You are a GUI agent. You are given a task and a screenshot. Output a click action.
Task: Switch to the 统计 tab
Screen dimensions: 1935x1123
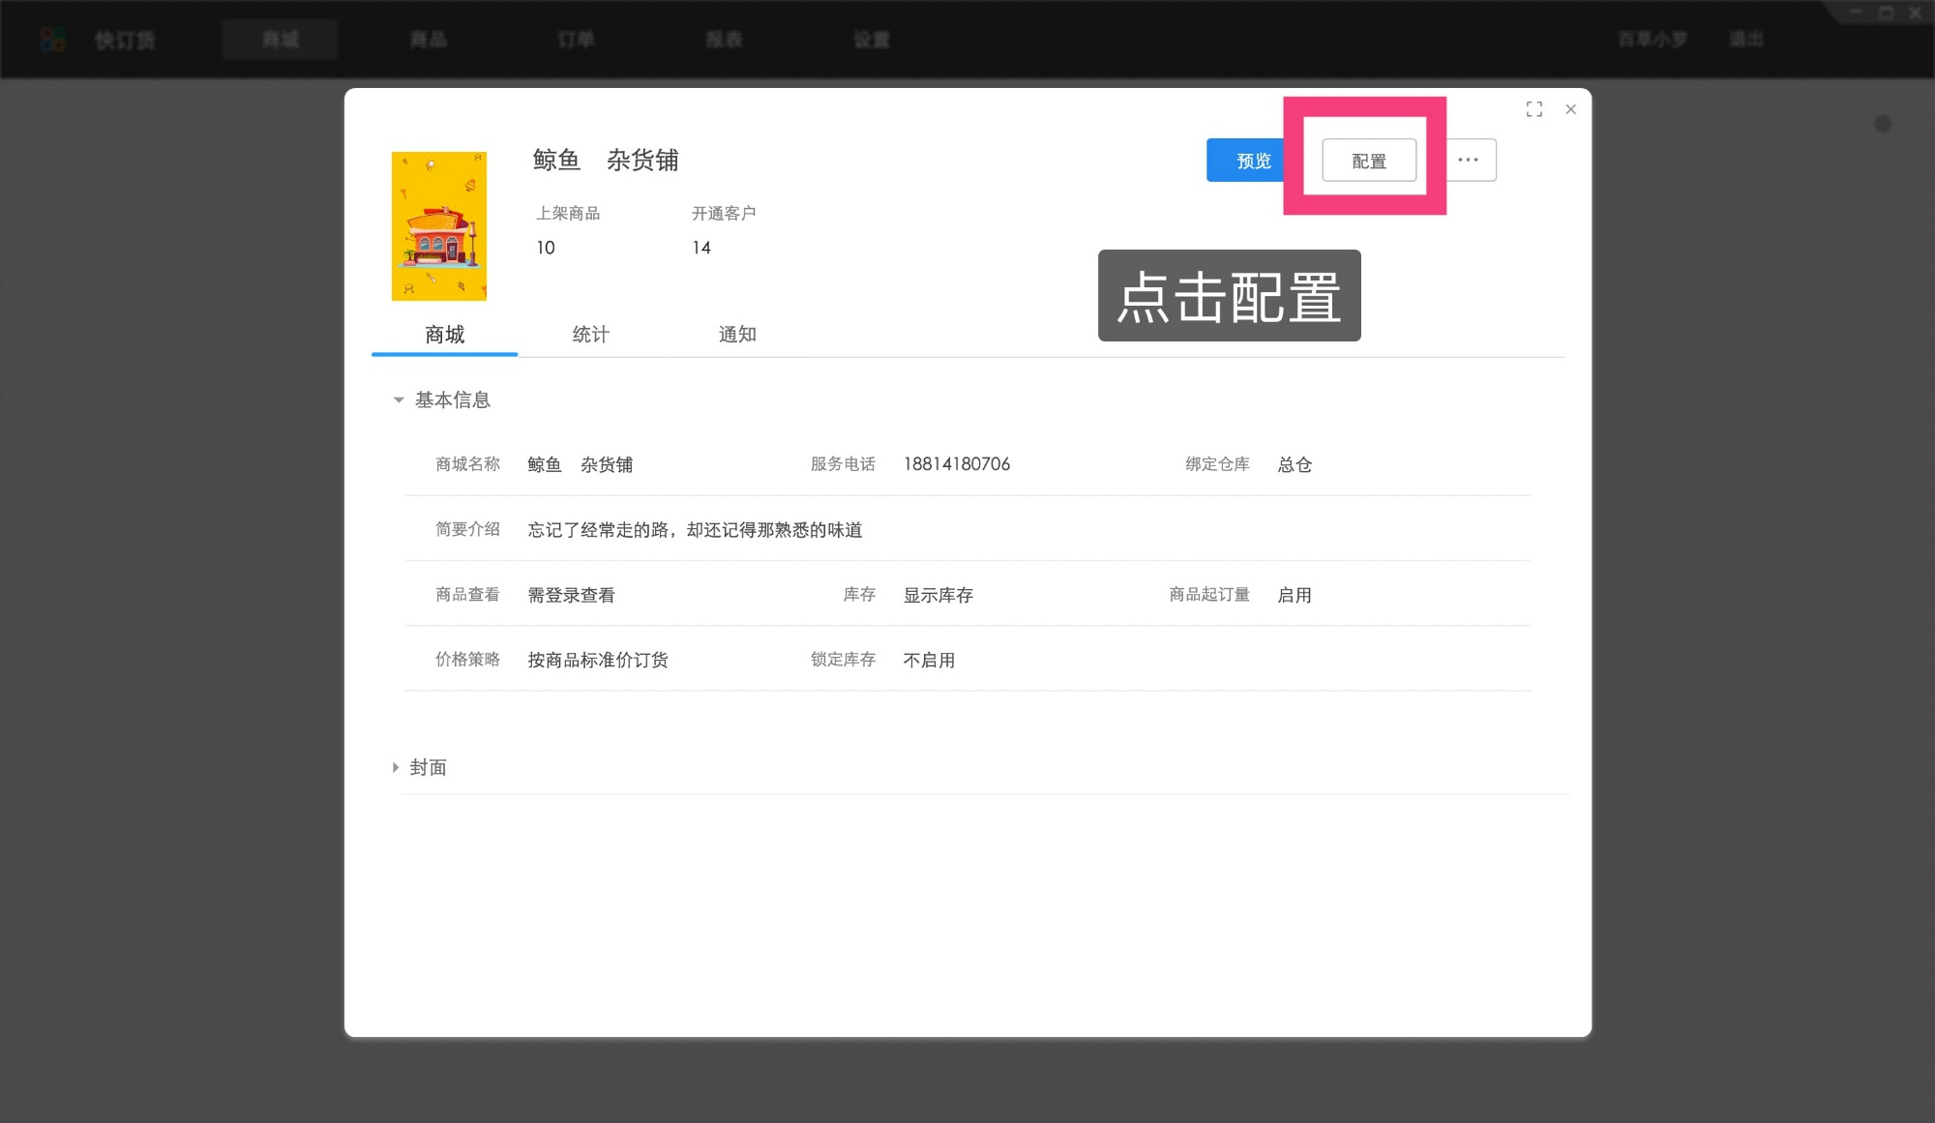tap(589, 334)
